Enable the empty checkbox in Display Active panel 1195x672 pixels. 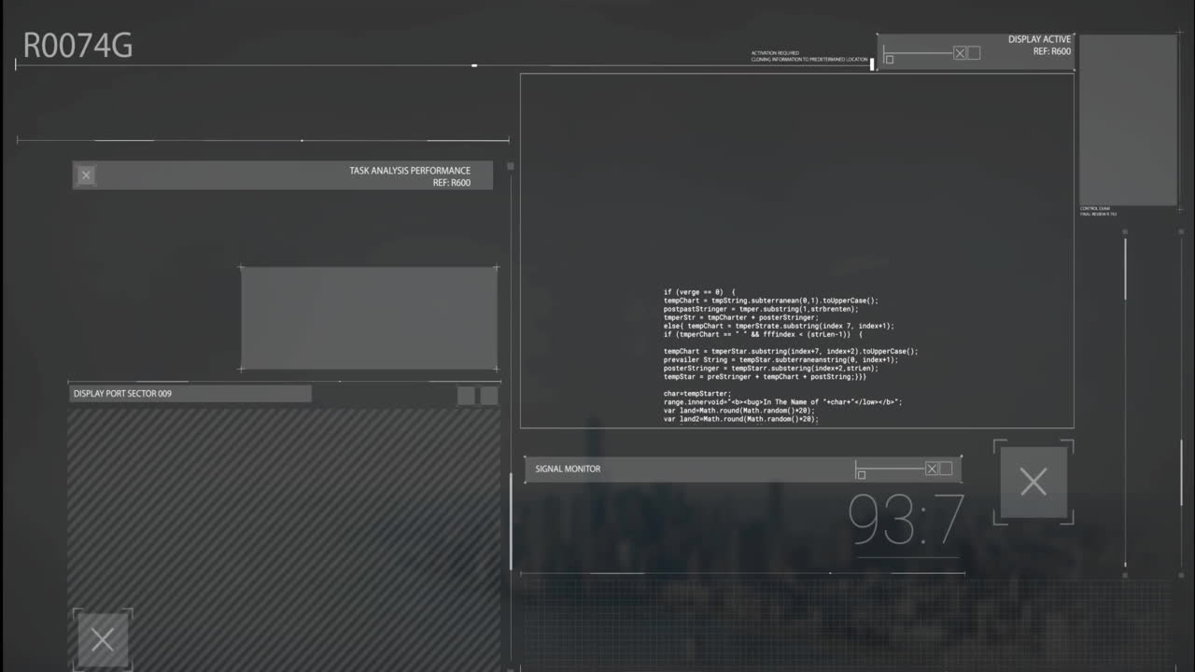pyautogui.click(x=975, y=53)
